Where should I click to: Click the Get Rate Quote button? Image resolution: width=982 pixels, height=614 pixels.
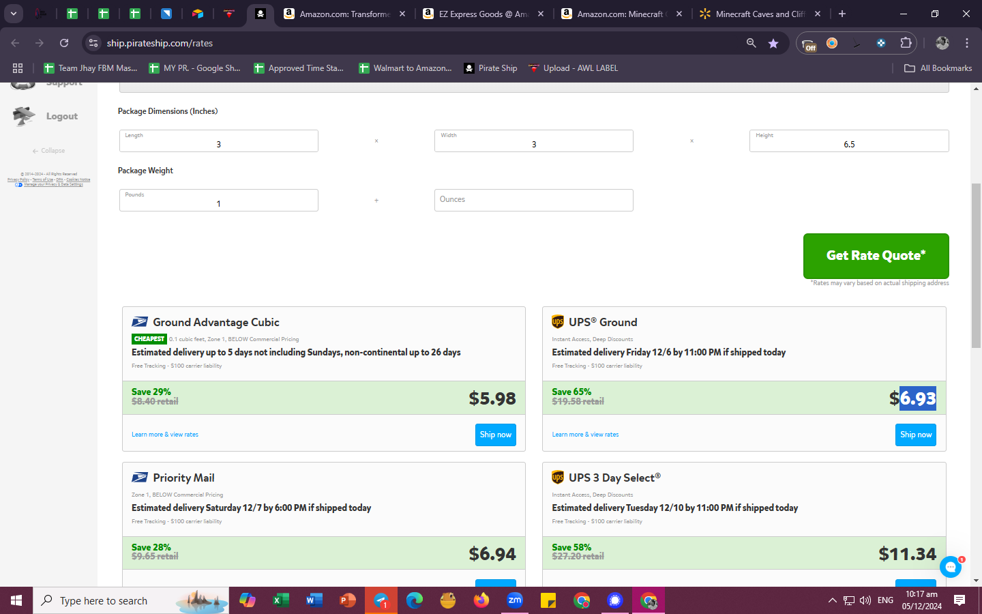pyautogui.click(x=876, y=256)
